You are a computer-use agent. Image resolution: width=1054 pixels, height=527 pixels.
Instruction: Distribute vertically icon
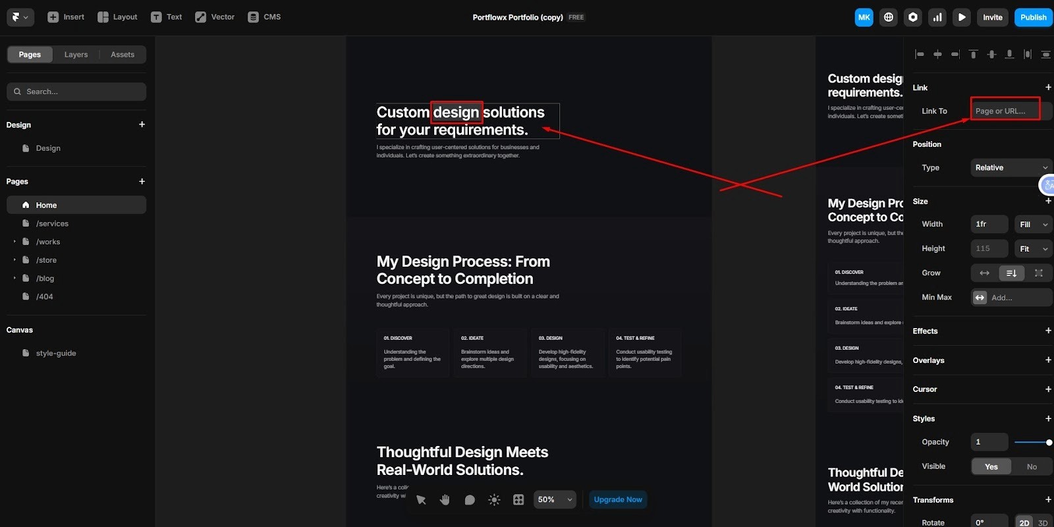(x=1045, y=54)
